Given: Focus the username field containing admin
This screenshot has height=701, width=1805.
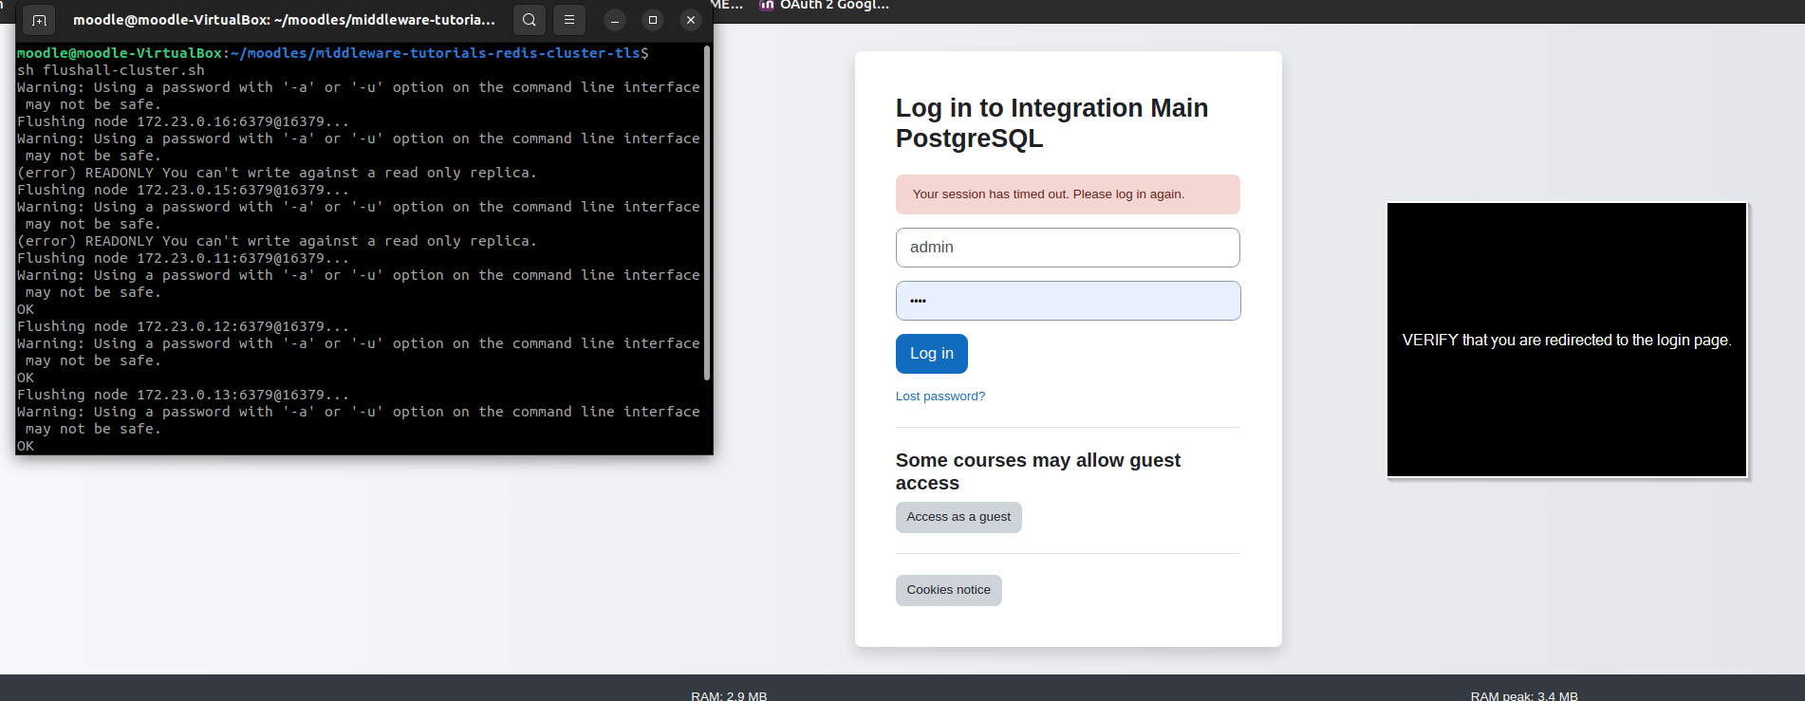Looking at the screenshot, I should point(1068,248).
